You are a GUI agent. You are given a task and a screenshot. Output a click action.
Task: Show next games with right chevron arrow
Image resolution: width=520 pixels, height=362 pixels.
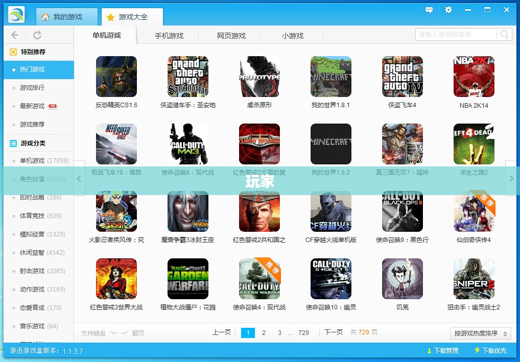[511, 178]
